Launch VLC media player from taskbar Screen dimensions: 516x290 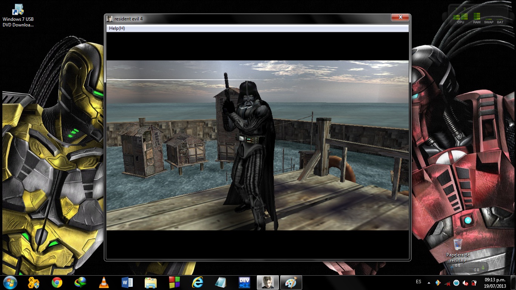click(104, 282)
